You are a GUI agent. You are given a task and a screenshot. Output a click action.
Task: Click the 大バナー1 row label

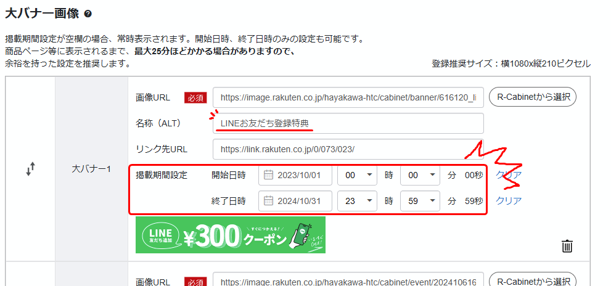coord(91,170)
